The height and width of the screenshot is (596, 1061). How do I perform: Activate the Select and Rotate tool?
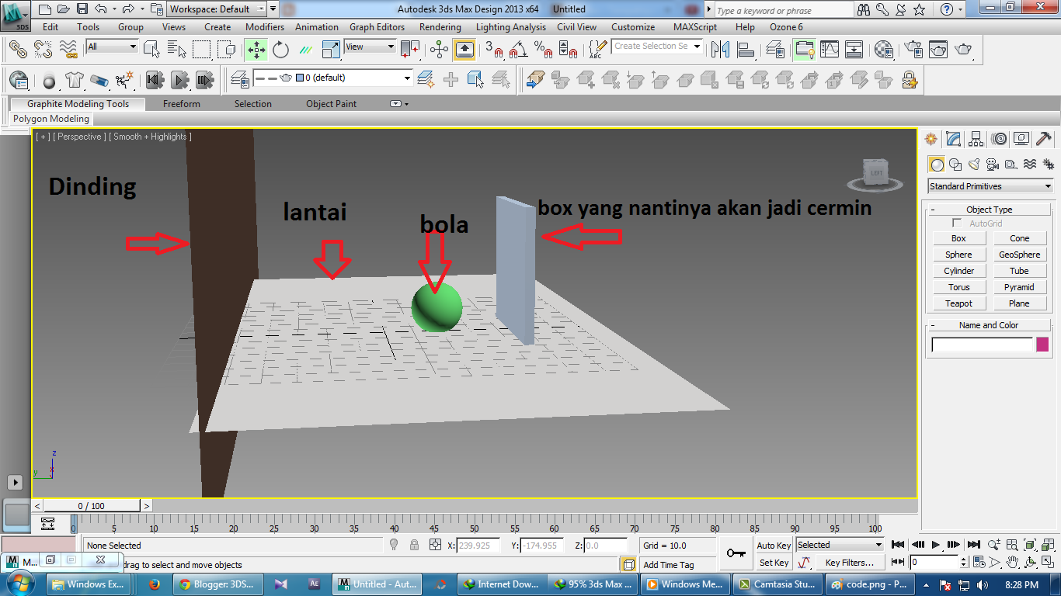281,49
